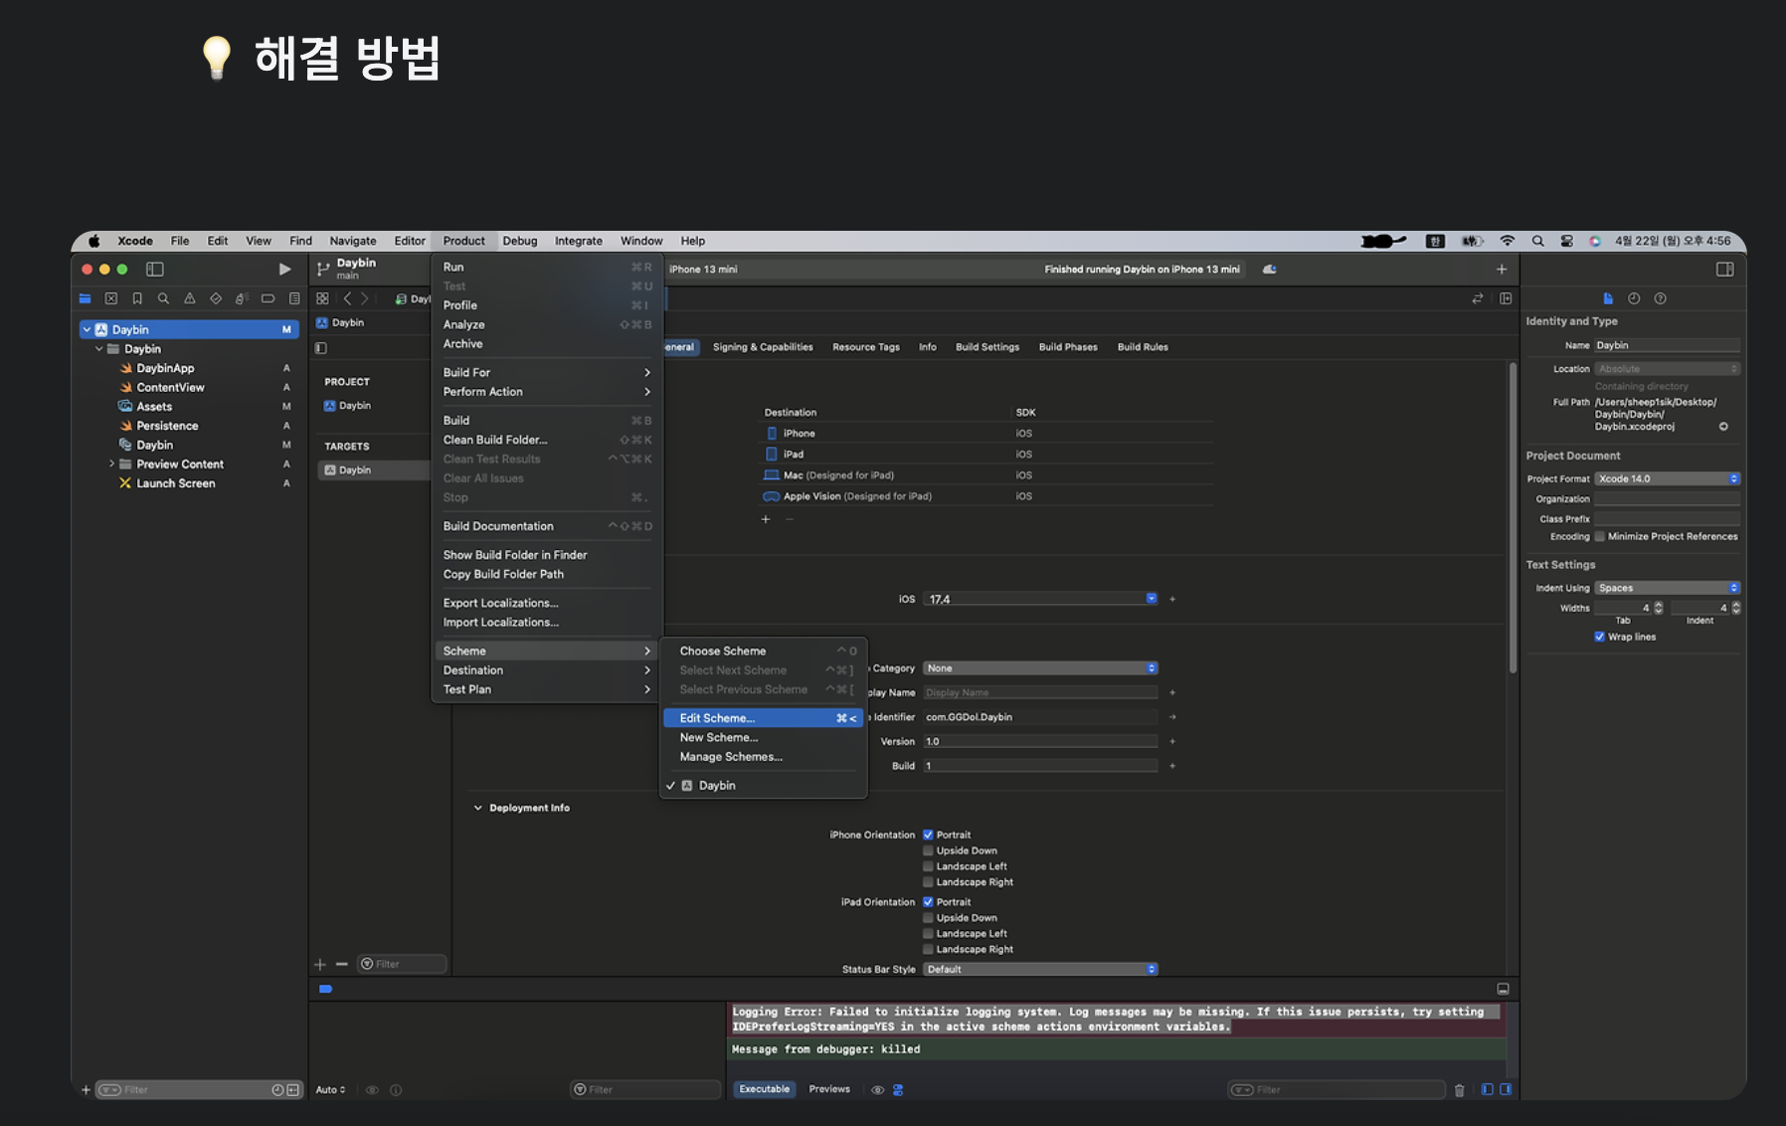The height and width of the screenshot is (1126, 1786).
Task: Select Edit Scheme… menu item
Action: pos(763,718)
